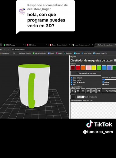This screenshot has height=158, width=116.
Task: Enable the 'Inverso' checkbox
Action: [103, 84]
